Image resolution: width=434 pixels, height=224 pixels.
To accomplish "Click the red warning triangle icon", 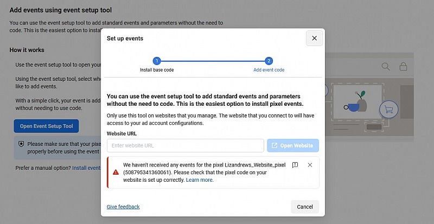I will (116, 172).
